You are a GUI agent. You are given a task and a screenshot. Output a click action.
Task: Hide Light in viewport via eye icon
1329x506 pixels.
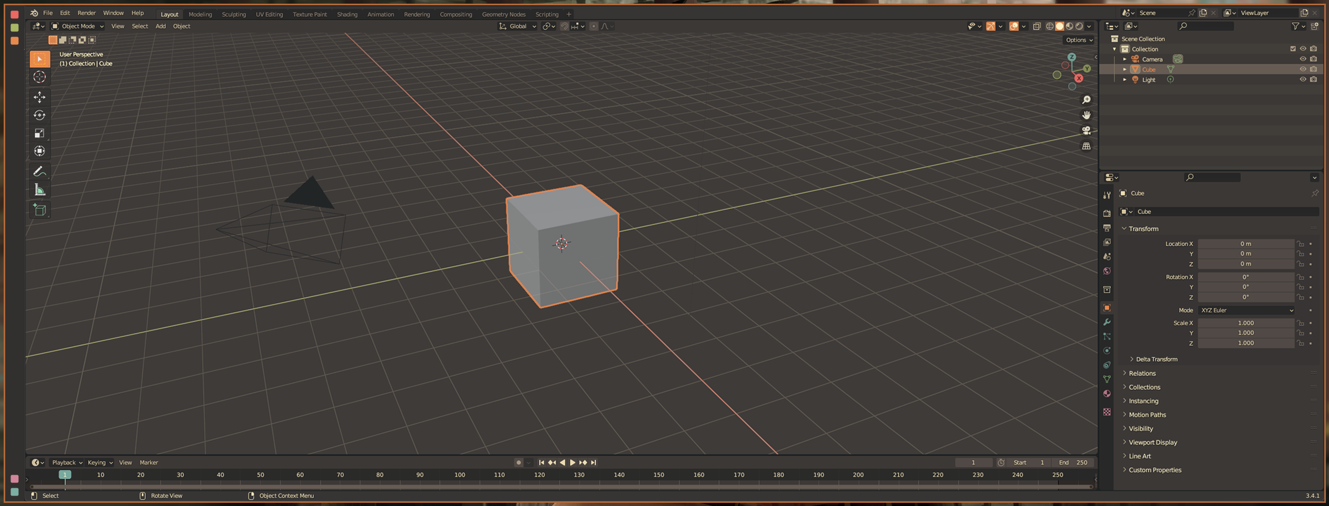click(1302, 79)
